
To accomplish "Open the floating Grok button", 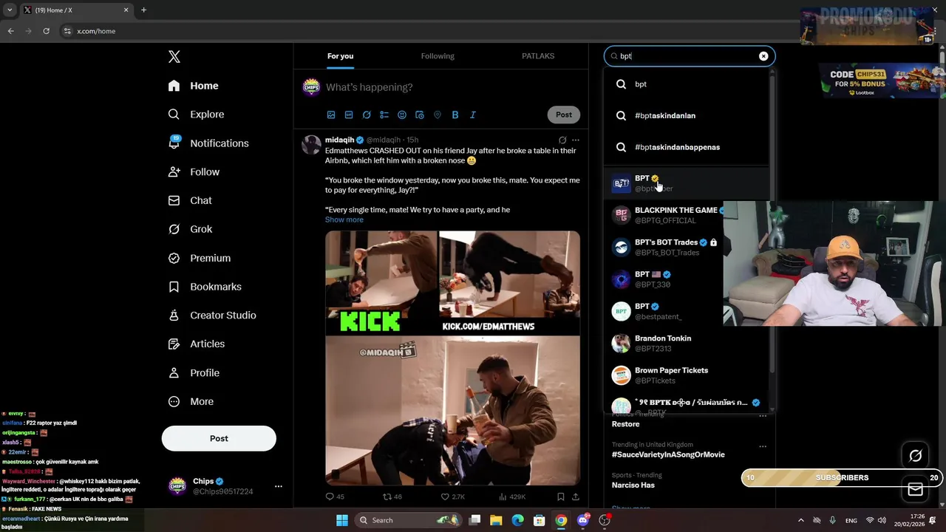I will pyautogui.click(x=915, y=456).
